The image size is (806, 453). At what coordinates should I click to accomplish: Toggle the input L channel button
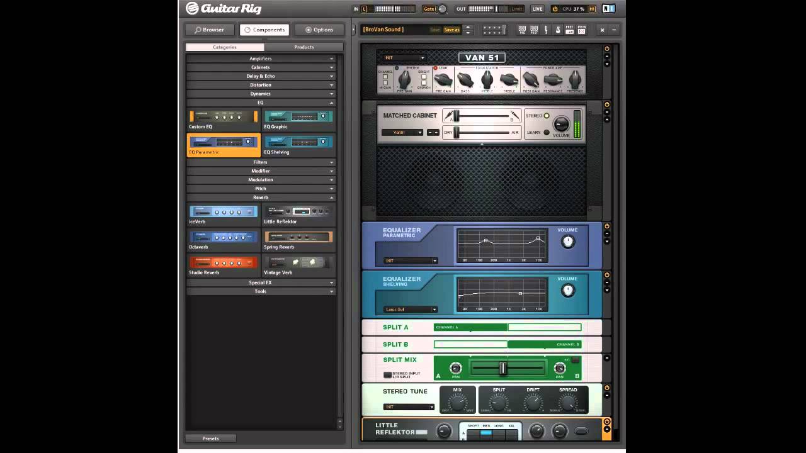364,9
